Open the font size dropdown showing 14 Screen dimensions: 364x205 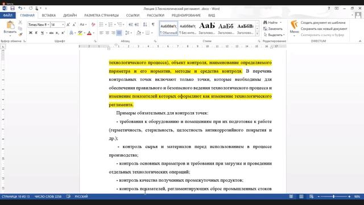coord(63,24)
